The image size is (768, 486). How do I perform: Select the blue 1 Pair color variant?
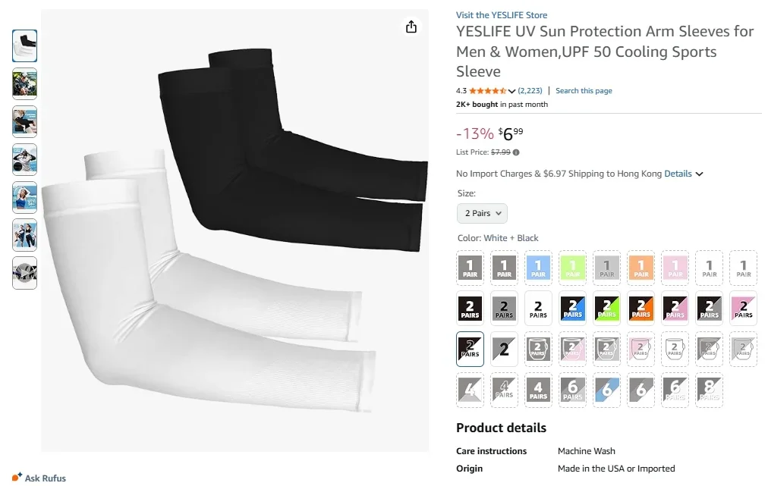pyautogui.click(x=538, y=267)
